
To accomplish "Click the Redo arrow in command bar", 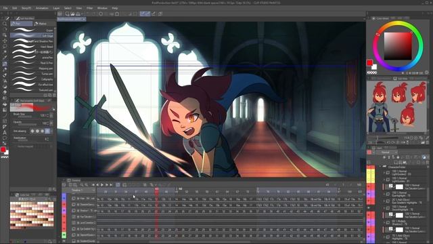I will (x=94, y=14).
